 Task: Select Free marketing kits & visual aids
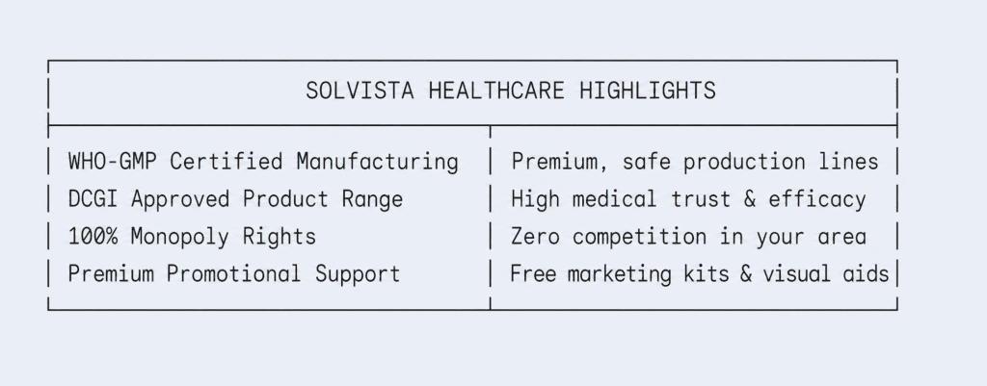[x=700, y=274]
